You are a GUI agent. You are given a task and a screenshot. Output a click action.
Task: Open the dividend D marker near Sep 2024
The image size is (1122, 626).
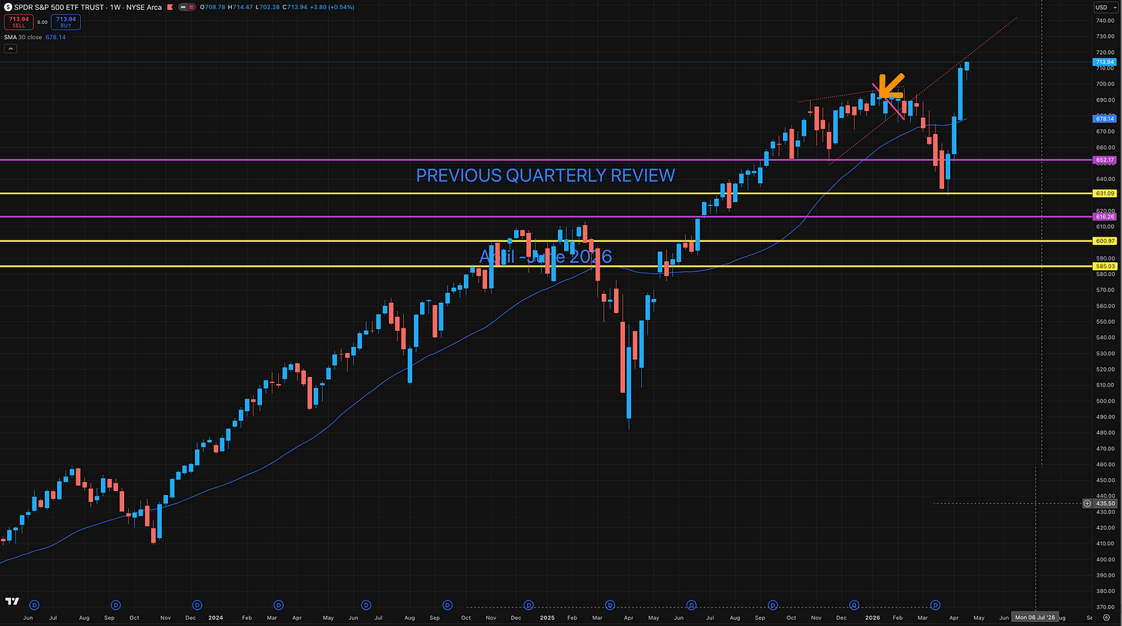(447, 605)
